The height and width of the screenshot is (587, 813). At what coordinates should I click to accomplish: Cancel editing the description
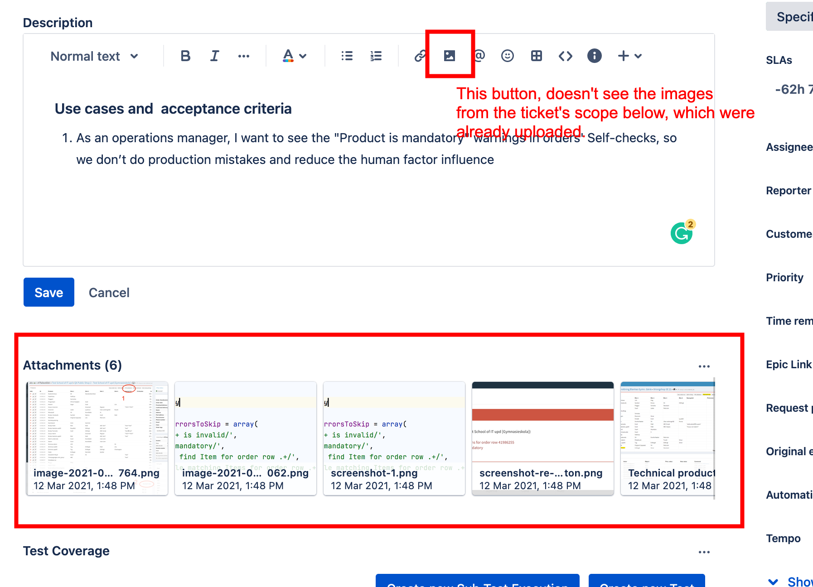tap(109, 293)
